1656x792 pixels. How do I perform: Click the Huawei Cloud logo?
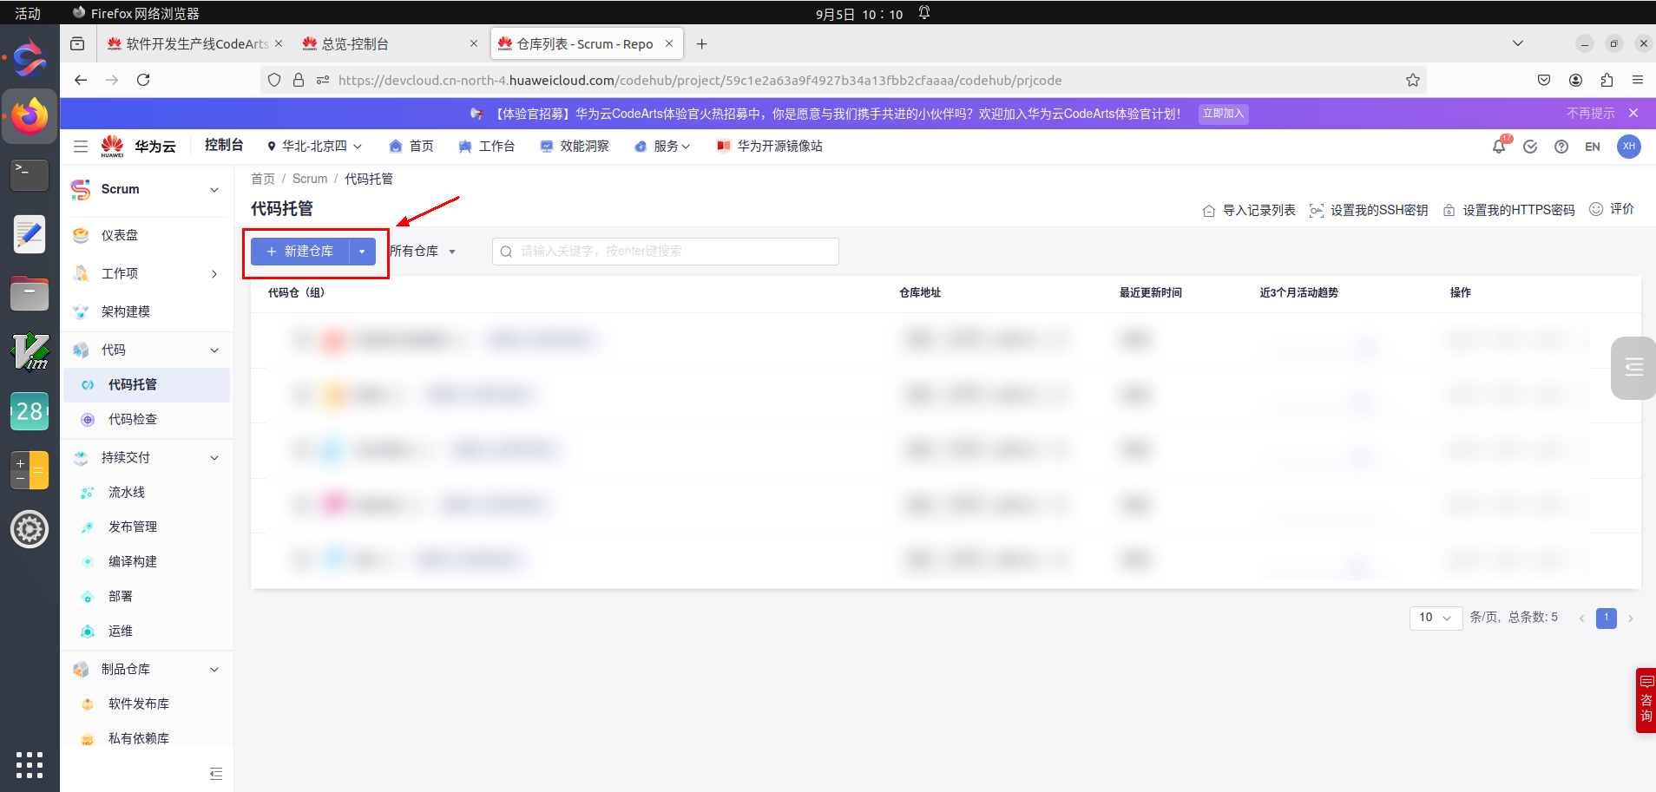click(x=138, y=147)
